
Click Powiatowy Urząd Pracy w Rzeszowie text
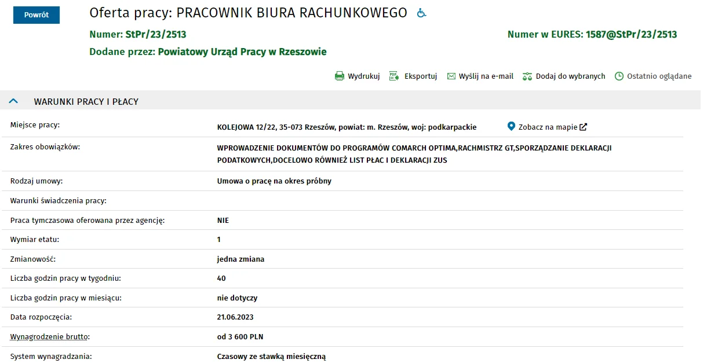pyautogui.click(x=242, y=52)
